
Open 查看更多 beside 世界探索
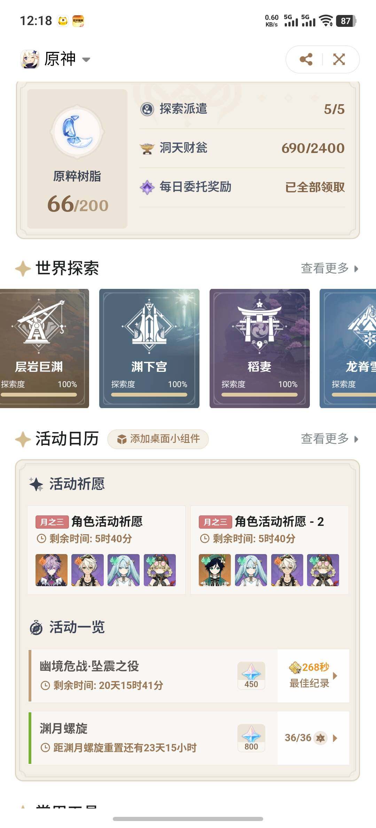(329, 268)
